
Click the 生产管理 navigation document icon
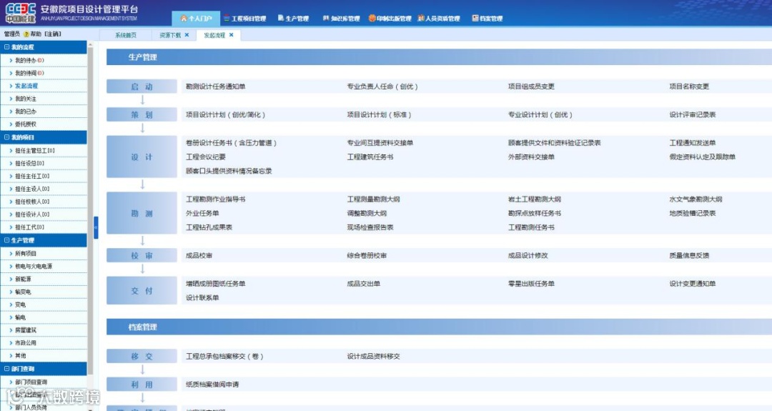tap(281, 18)
